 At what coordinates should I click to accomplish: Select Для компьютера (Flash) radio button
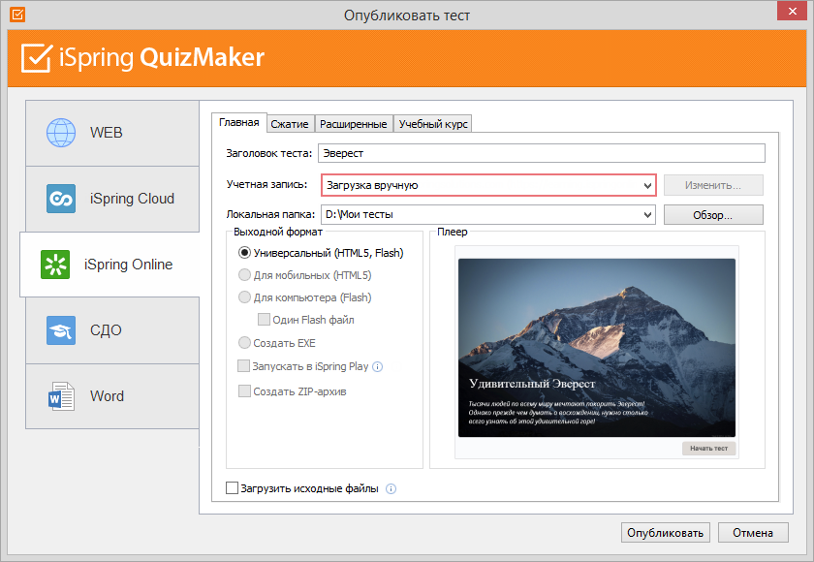[244, 297]
